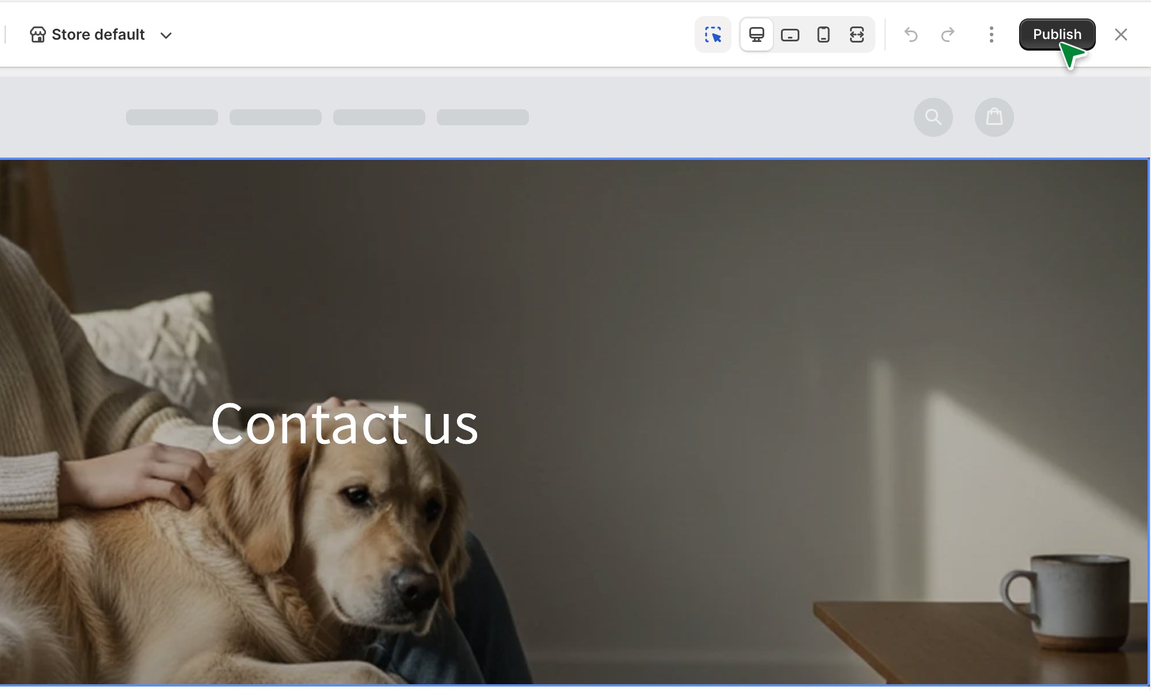Undo the last change
This screenshot has height=690, width=1151.
(911, 34)
